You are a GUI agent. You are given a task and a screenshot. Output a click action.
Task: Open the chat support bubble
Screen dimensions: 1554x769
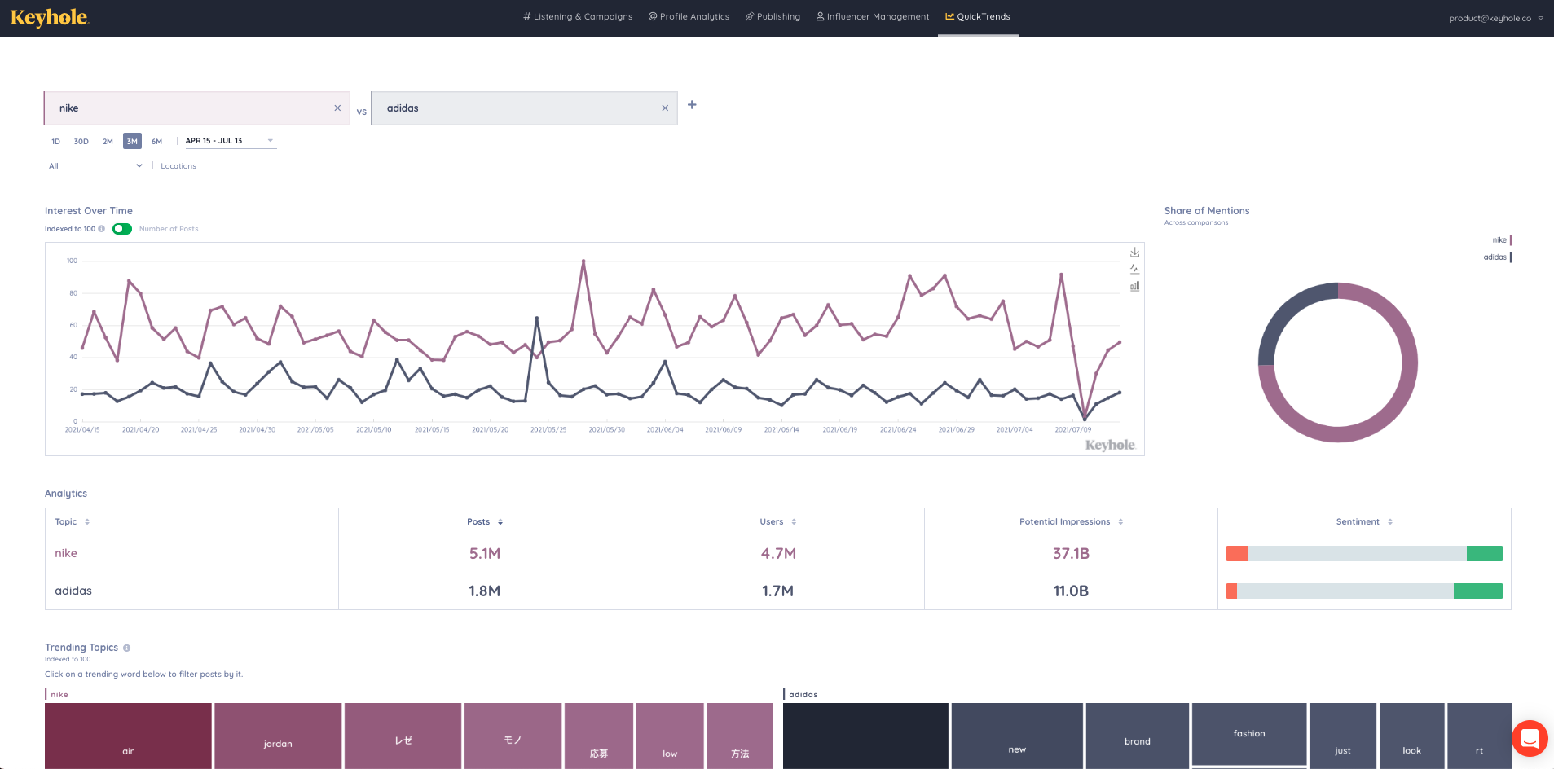coord(1529,739)
